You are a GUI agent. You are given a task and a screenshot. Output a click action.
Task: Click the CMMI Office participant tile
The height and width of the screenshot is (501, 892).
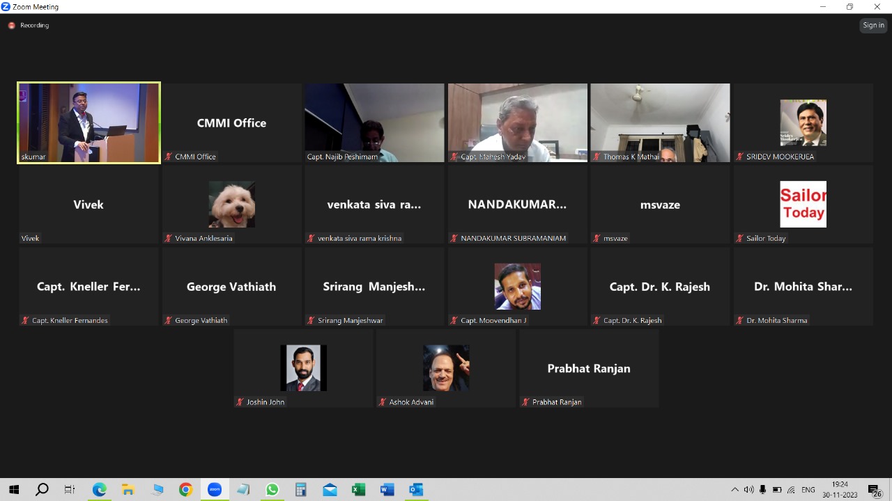coord(232,123)
